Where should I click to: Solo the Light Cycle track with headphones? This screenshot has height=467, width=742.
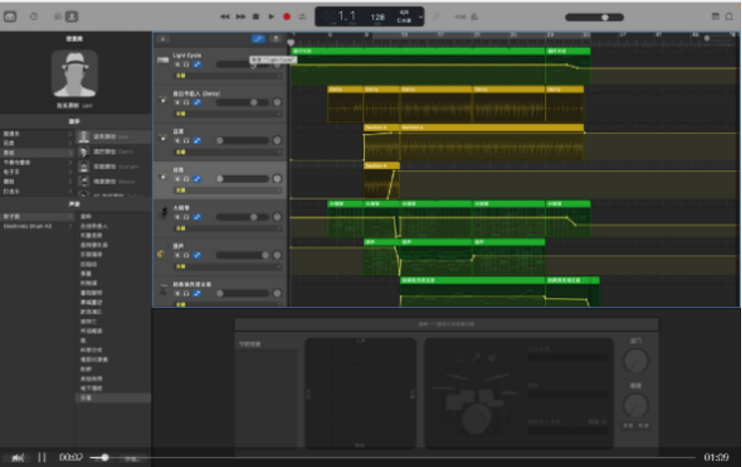187,64
